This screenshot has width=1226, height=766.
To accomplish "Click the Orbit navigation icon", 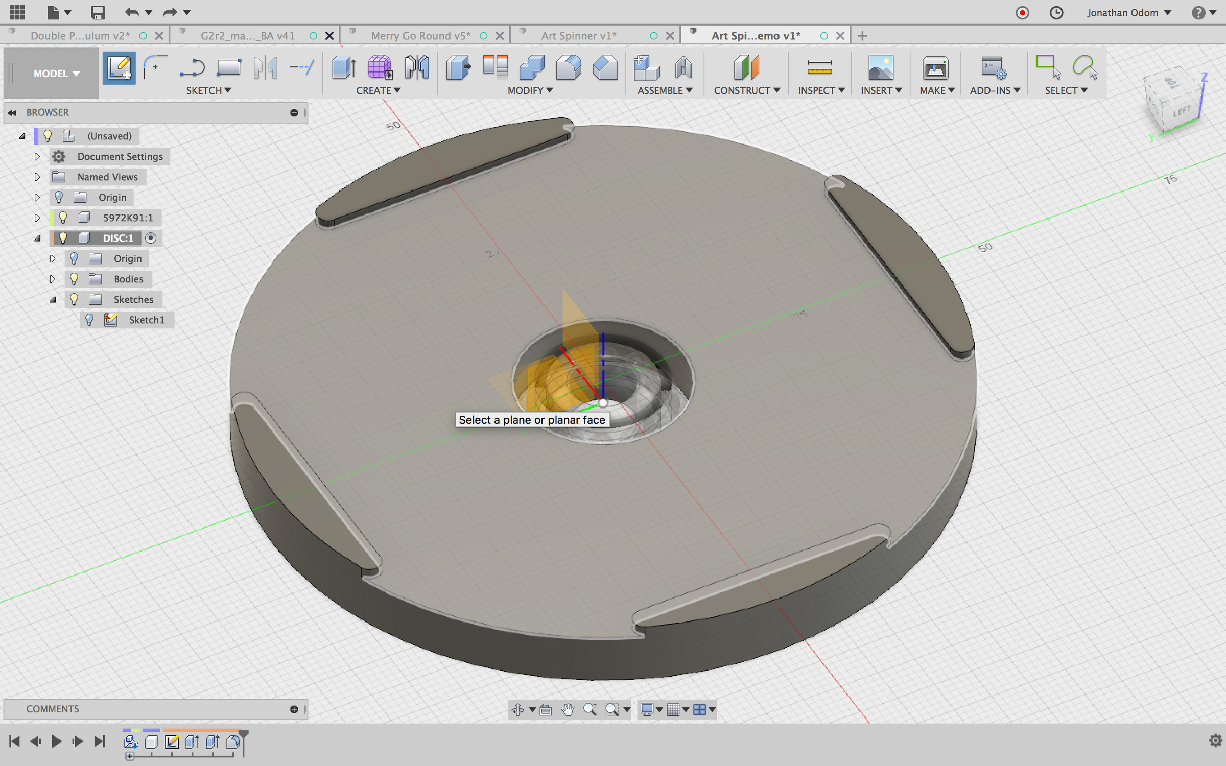I will (517, 709).
